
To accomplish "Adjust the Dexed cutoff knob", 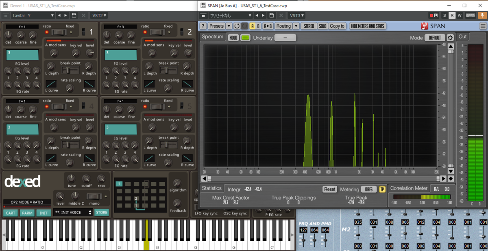I will [x=86, y=179].
